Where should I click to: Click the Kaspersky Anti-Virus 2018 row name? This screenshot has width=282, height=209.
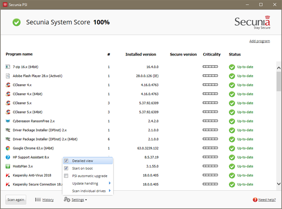click(x=32, y=175)
